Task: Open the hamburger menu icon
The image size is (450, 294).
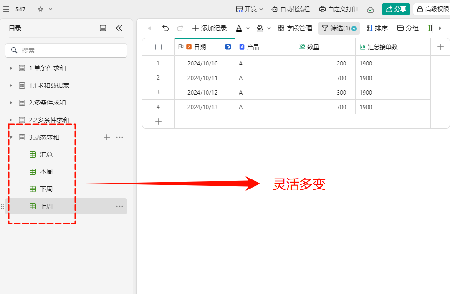Action: [6, 9]
